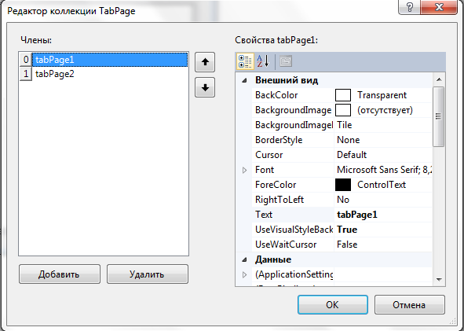The width and height of the screenshot is (464, 331).
Task: Click the scroll-down arrow of the property grid
Action: [x=439, y=279]
